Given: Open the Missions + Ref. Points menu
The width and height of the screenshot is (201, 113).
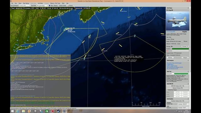Looking at the screenshot, I should (55, 3).
